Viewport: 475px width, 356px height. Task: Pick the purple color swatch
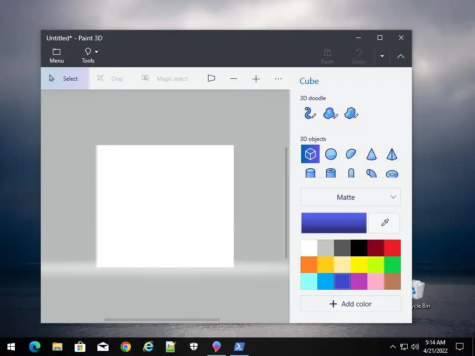click(x=359, y=281)
